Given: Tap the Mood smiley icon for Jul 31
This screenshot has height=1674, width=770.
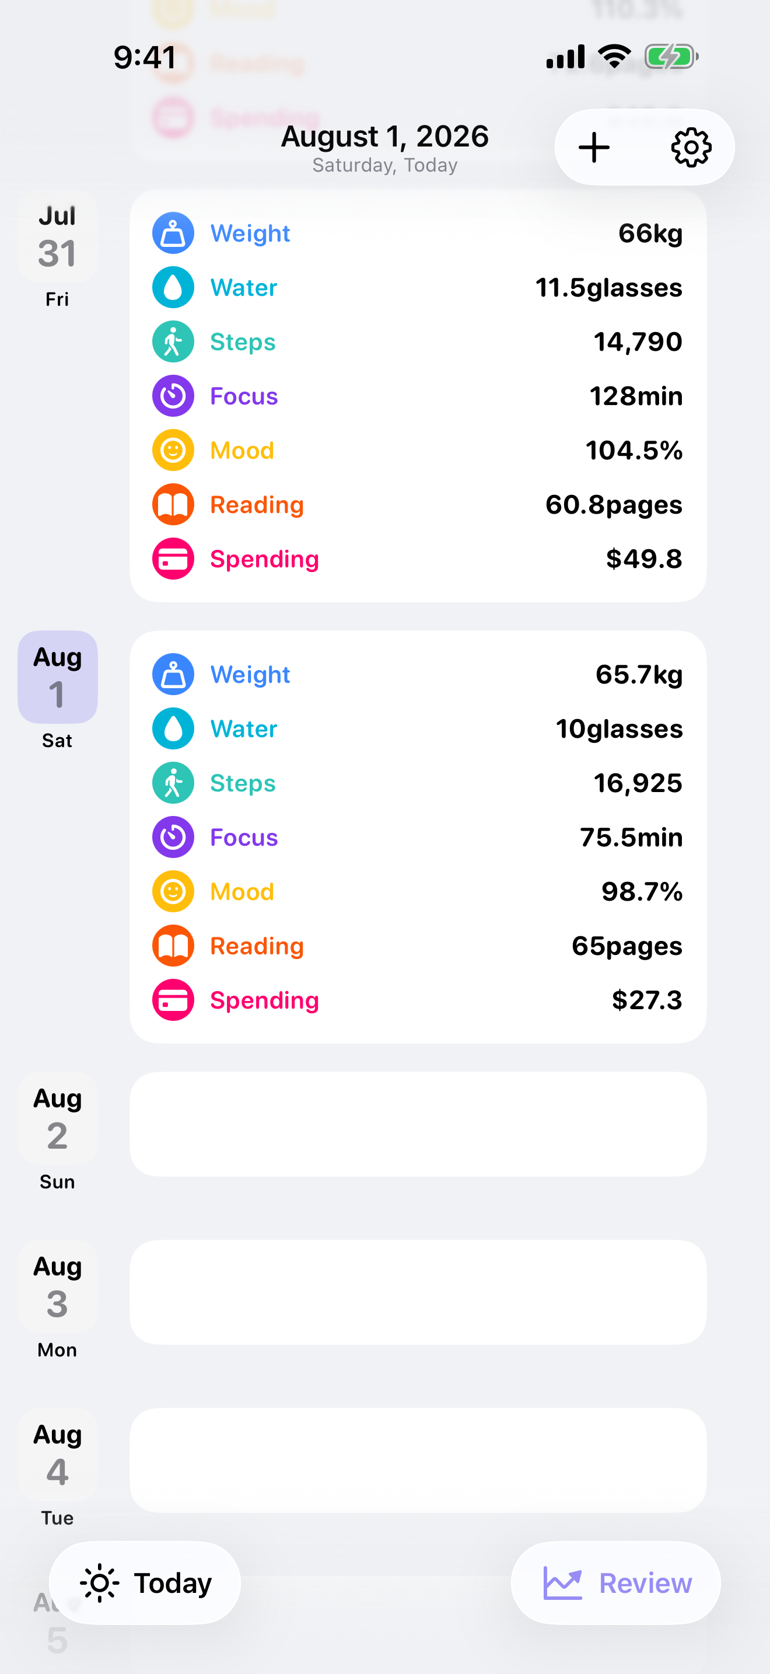Looking at the screenshot, I should (x=173, y=451).
